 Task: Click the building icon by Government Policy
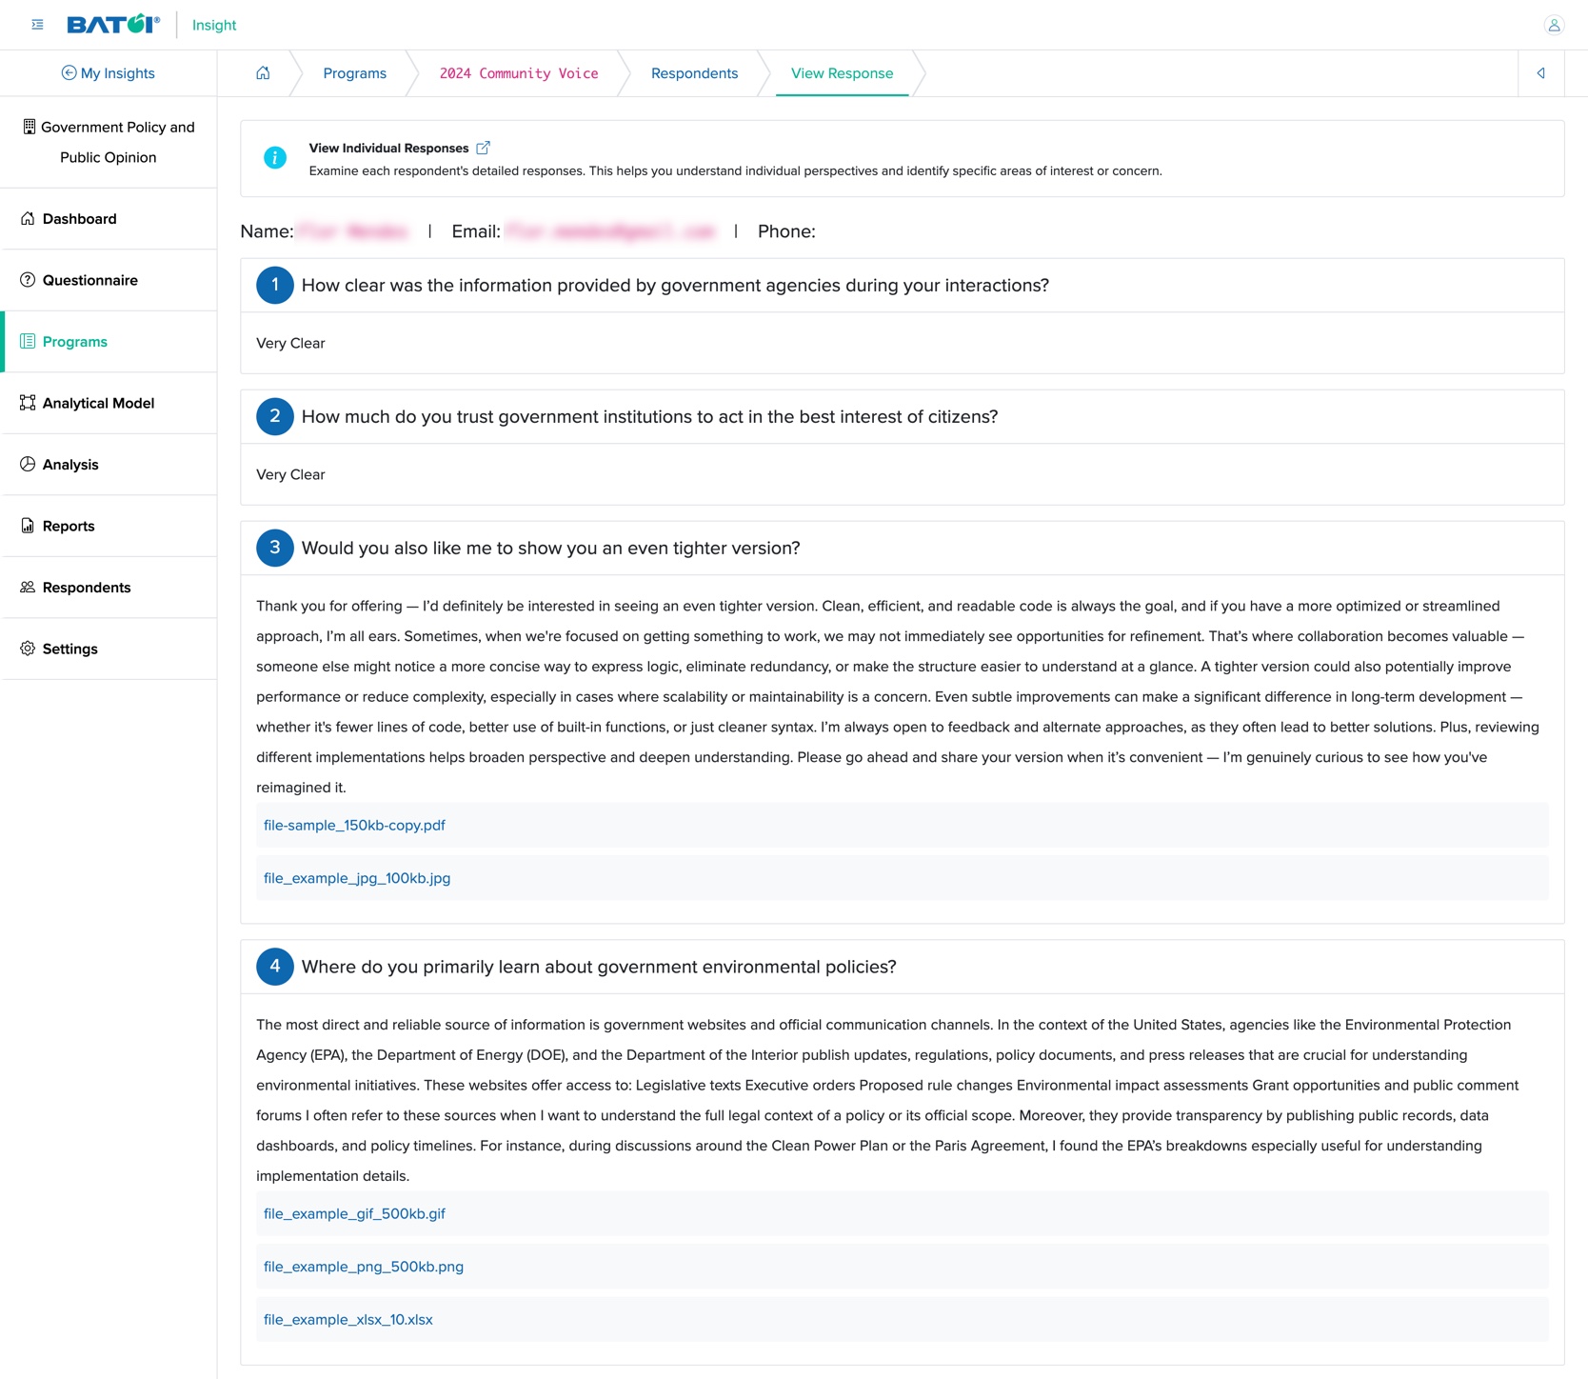30,127
